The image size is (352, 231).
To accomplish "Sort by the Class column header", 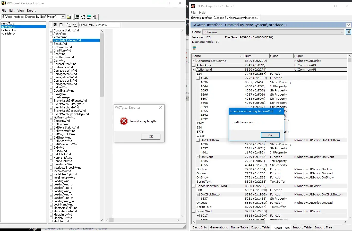I will [x=281, y=56].
